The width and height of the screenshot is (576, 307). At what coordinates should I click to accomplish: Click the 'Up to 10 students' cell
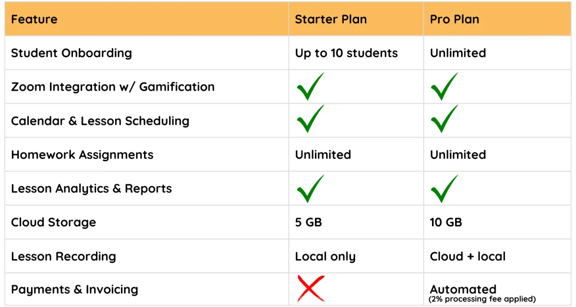pyautogui.click(x=346, y=53)
